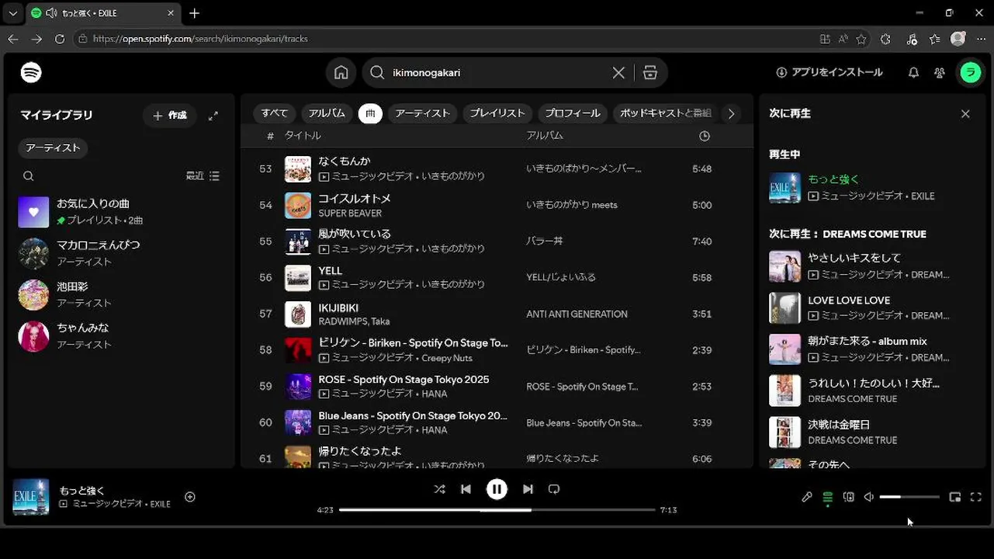
Task: Search within My Library magnifier icon
Action: pos(29,176)
